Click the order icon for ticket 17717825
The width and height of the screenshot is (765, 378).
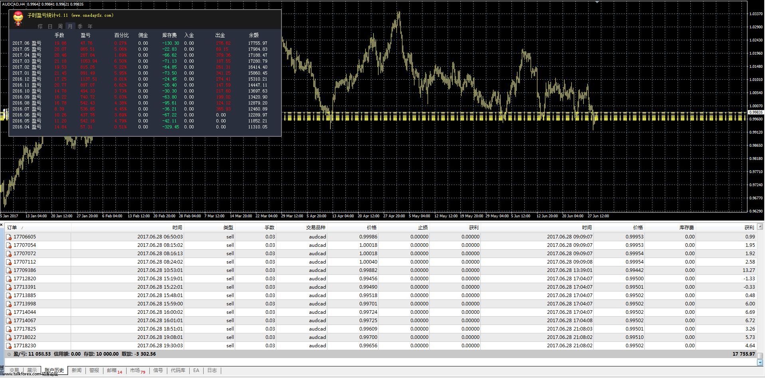[9, 329]
